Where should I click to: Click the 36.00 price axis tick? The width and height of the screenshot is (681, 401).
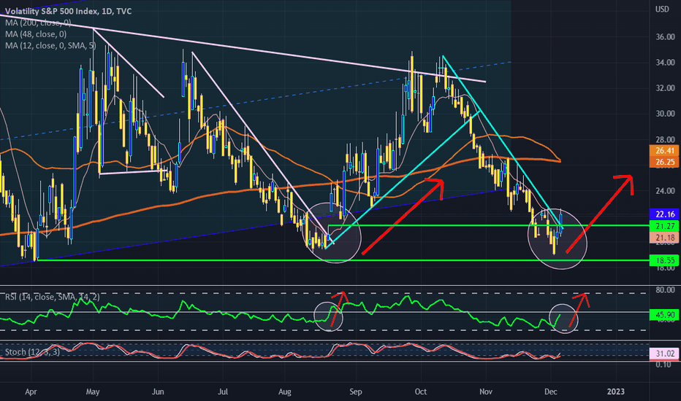[x=665, y=37]
